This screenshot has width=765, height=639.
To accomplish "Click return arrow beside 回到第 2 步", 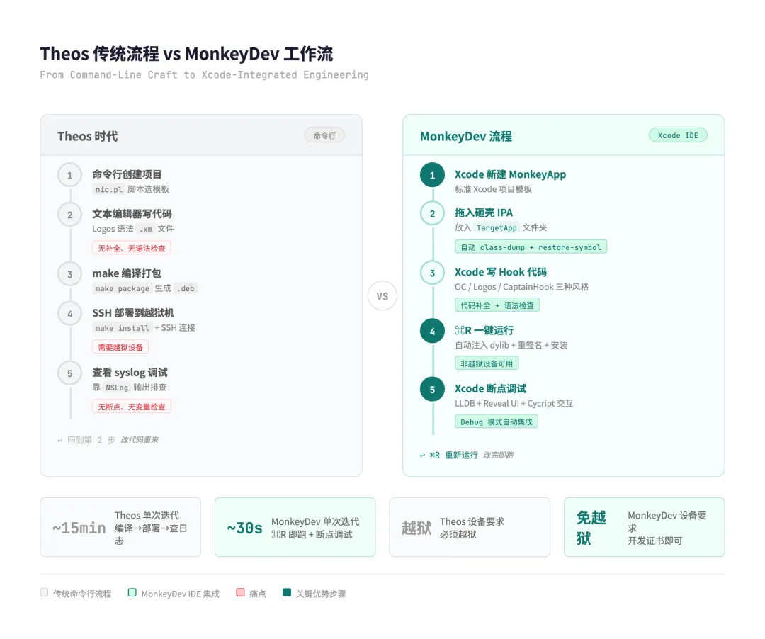I will (60, 441).
